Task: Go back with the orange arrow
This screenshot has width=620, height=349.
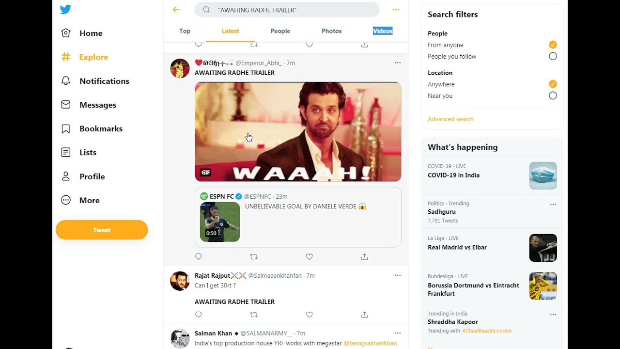Action: [x=176, y=10]
